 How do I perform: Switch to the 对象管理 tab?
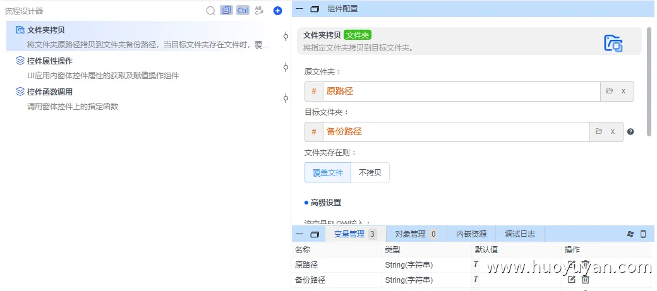pos(416,234)
